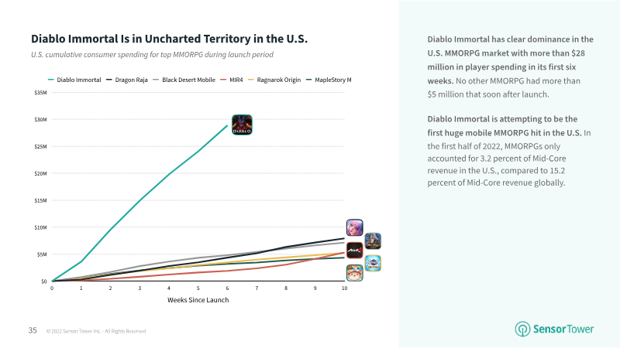This screenshot has width=620, height=348.
Task: Select MapleStory M legend entry
Action: click(x=329, y=80)
